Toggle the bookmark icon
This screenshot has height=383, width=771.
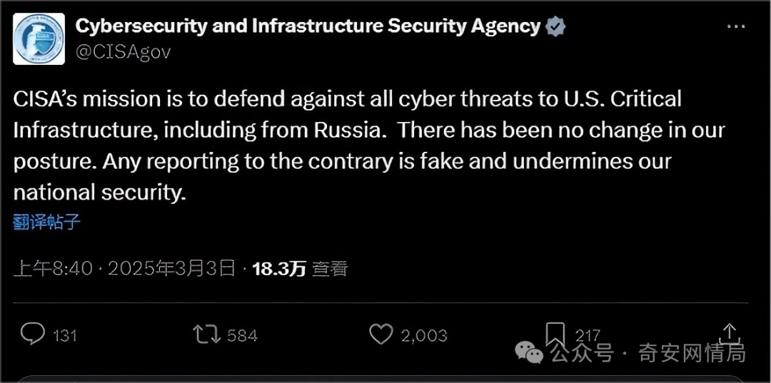555,335
